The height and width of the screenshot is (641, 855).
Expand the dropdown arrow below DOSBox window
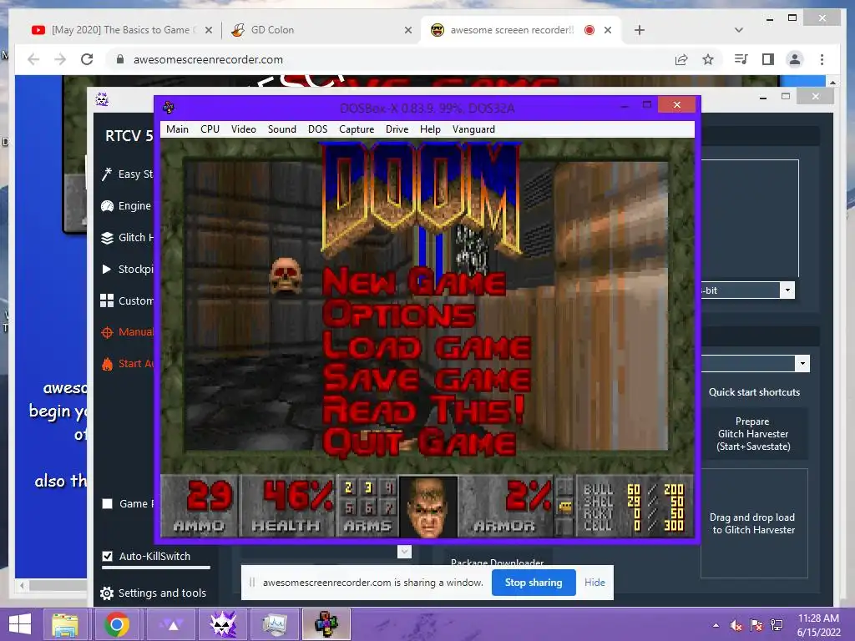(x=404, y=552)
